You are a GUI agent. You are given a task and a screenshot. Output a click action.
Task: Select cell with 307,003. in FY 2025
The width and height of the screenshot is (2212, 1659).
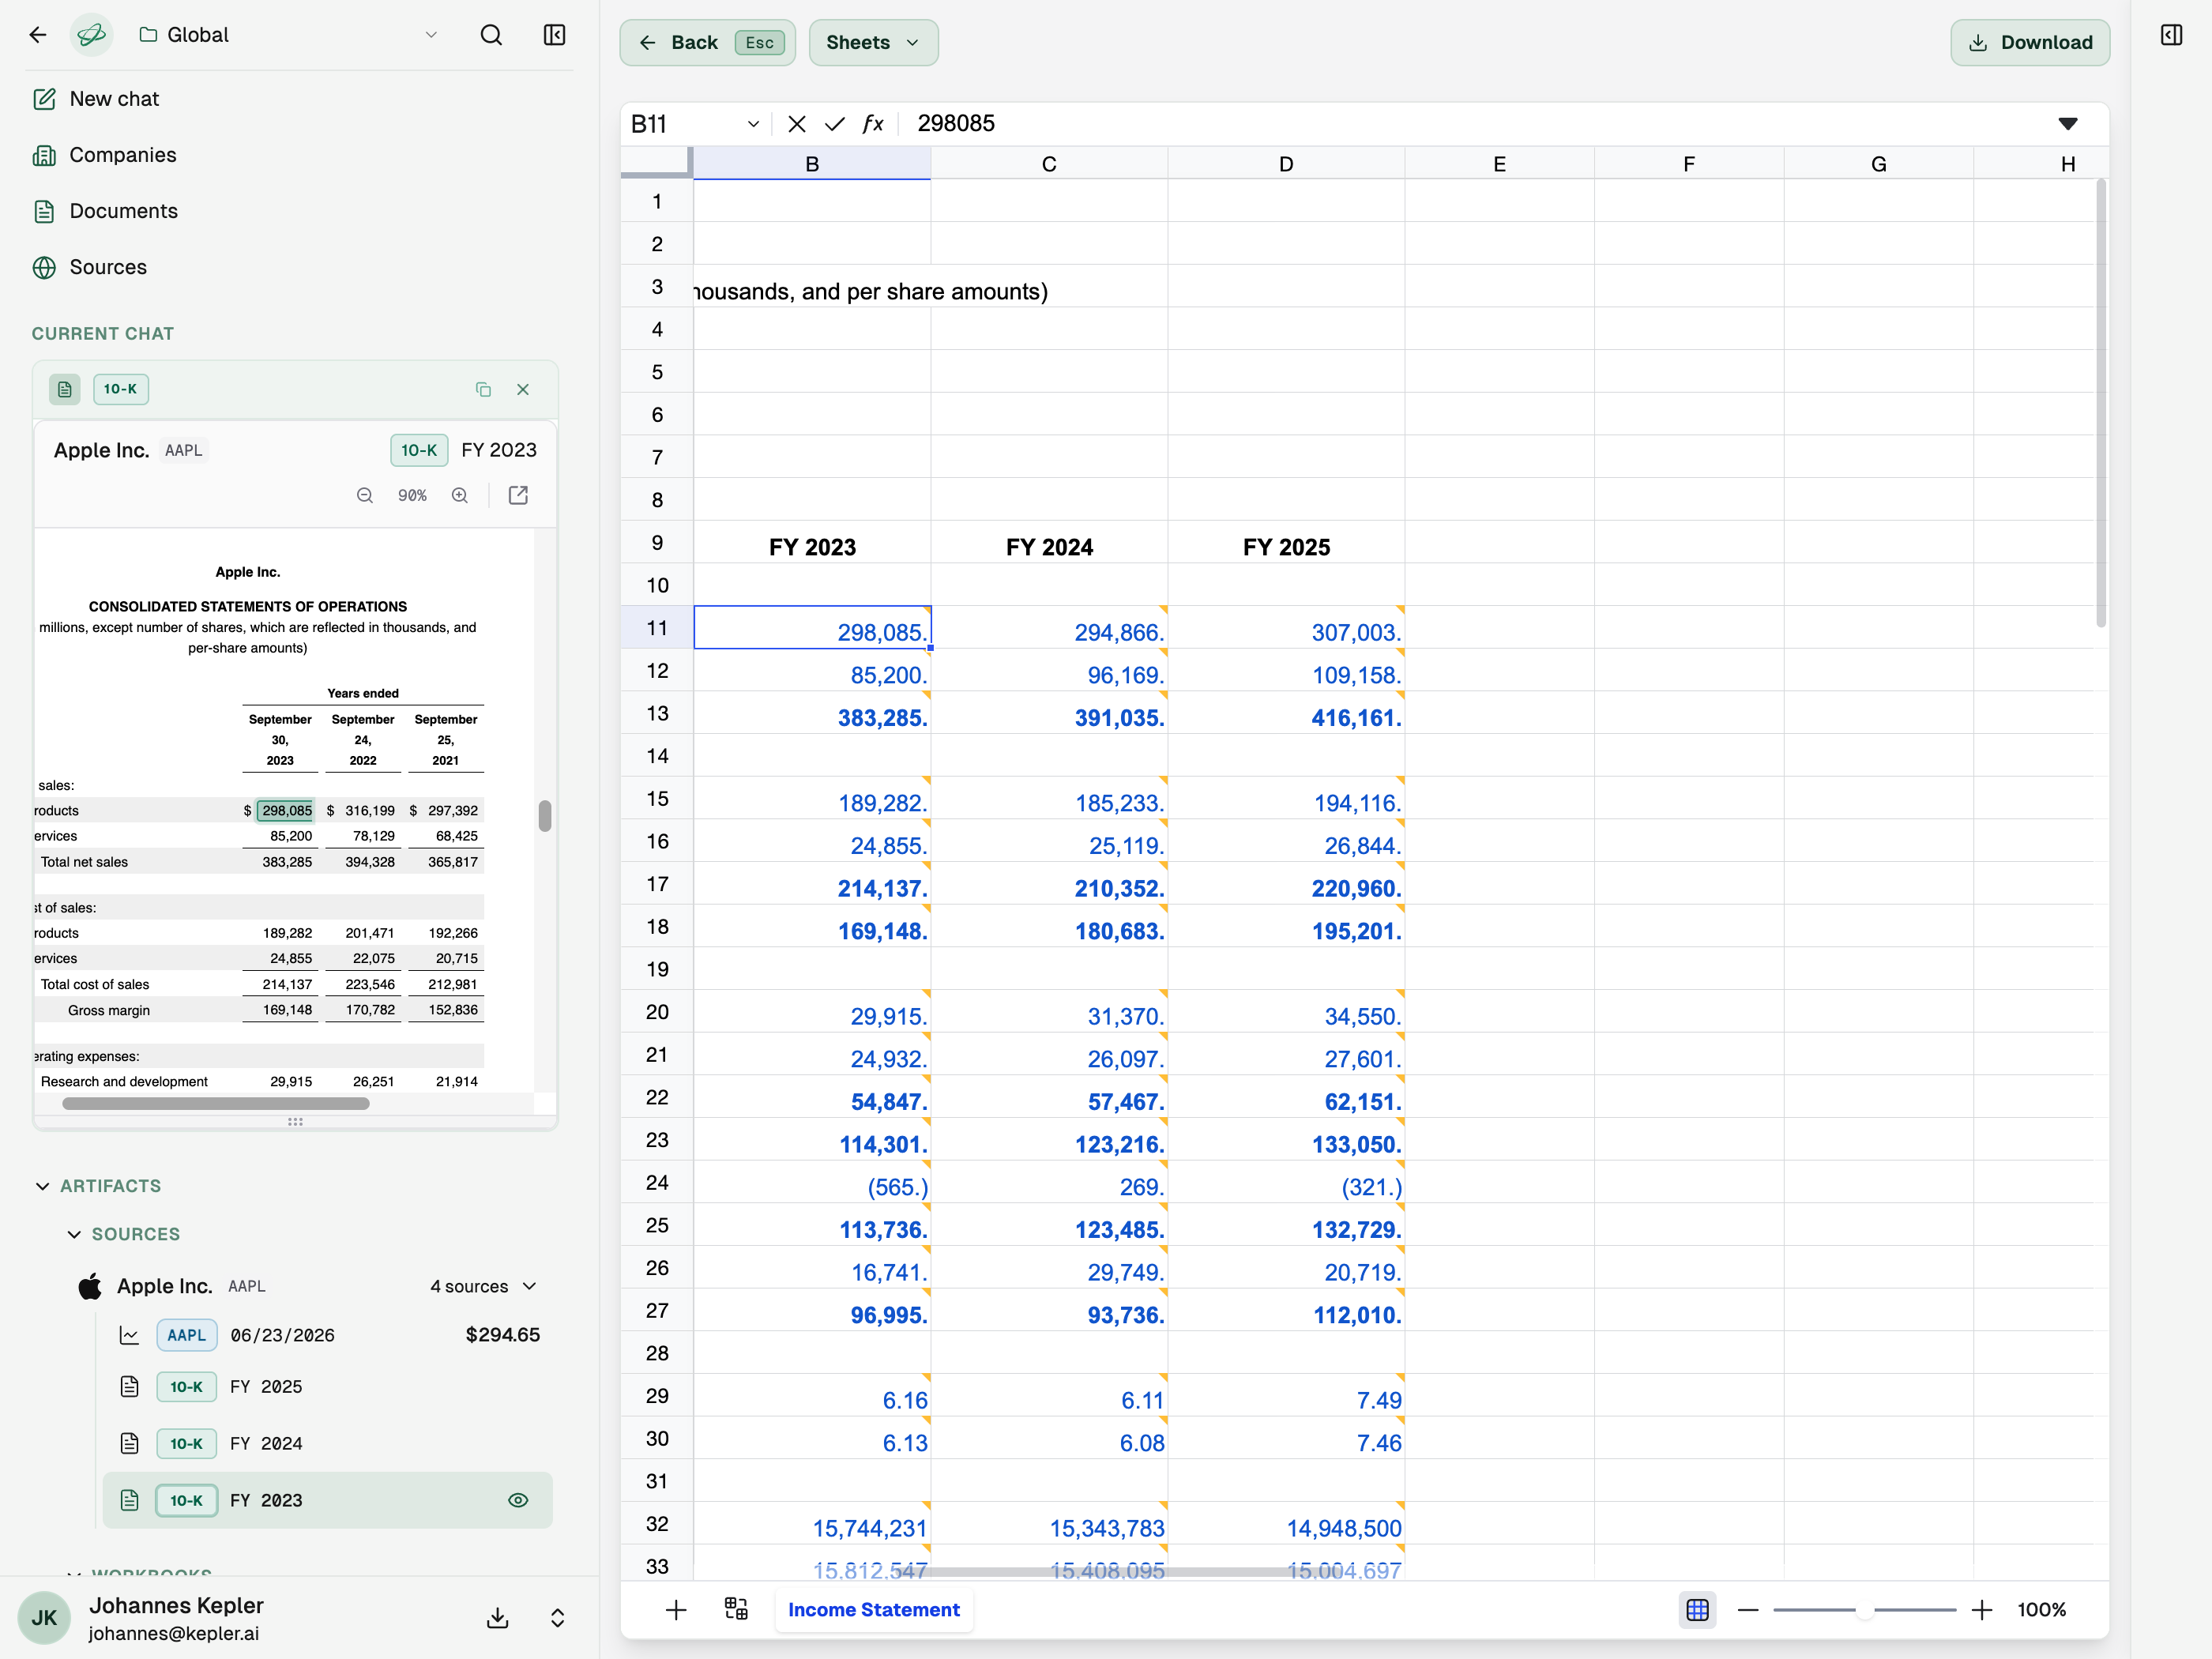coord(1286,628)
